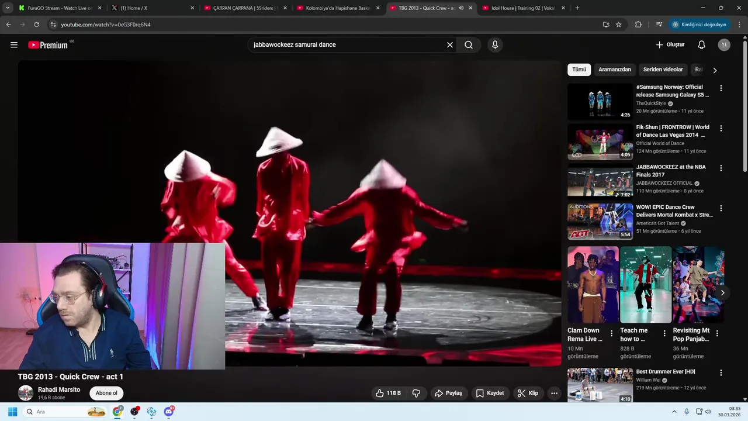Open options for Revisiting Mt Pop Panjab short
748x421 pixels.
[x=717, y=333]
